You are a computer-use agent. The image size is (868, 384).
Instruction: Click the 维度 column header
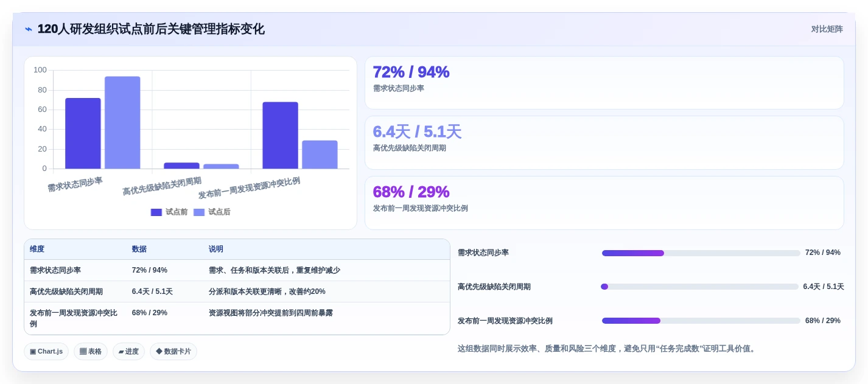tap(37, 249)
